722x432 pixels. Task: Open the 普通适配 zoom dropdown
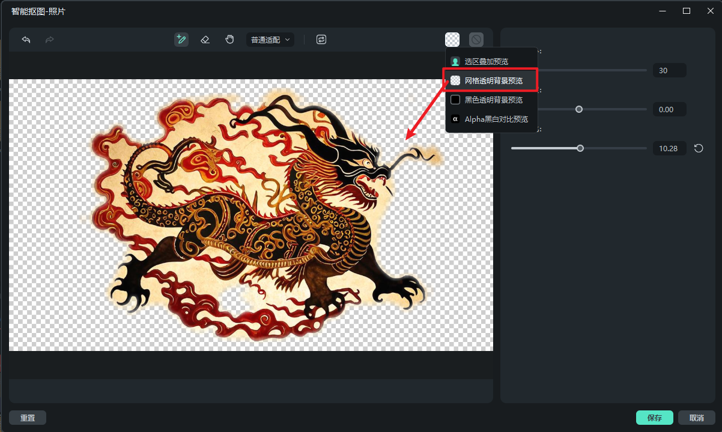270,40
